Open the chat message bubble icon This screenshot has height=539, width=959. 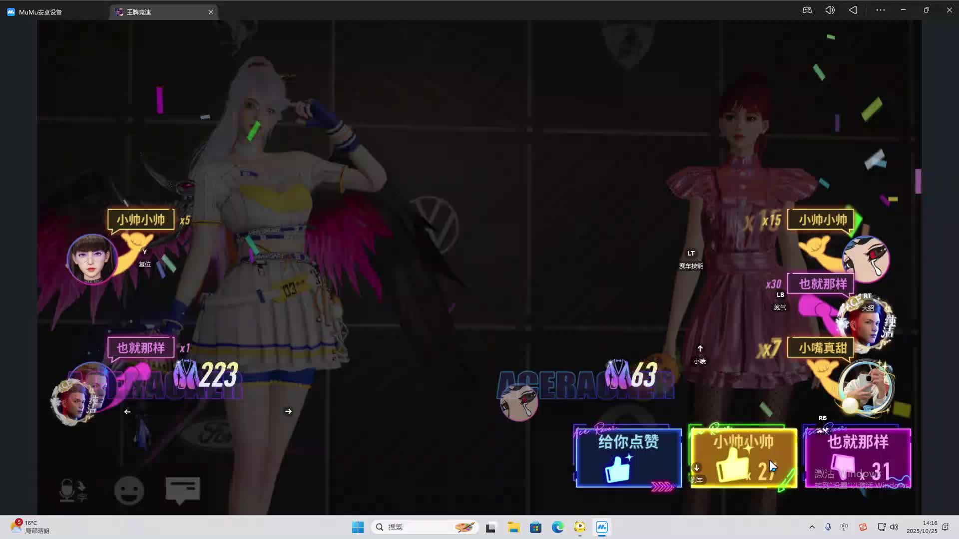[x=182, y=490]
